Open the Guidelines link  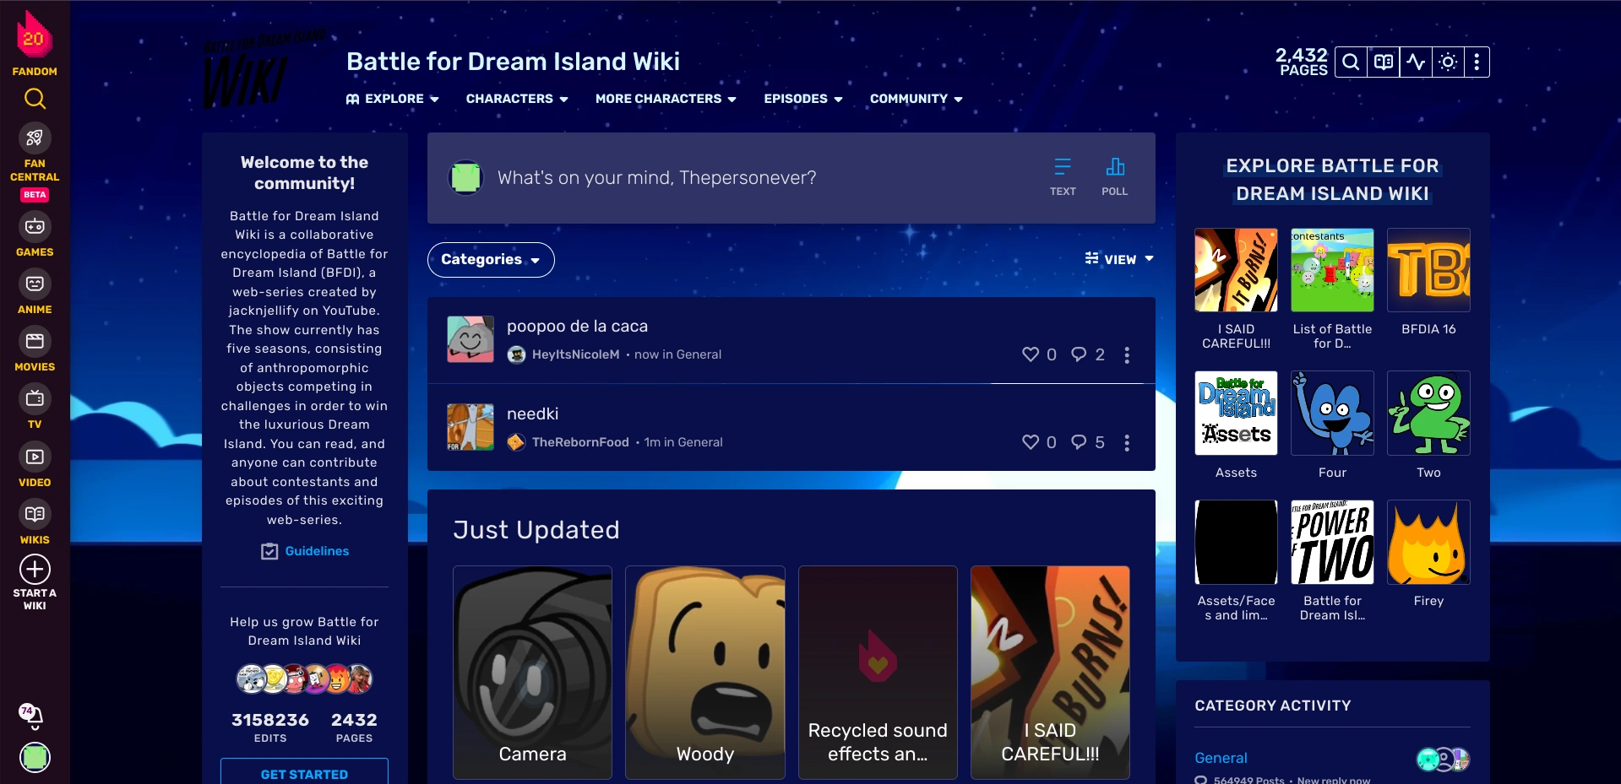click(305, 551)
